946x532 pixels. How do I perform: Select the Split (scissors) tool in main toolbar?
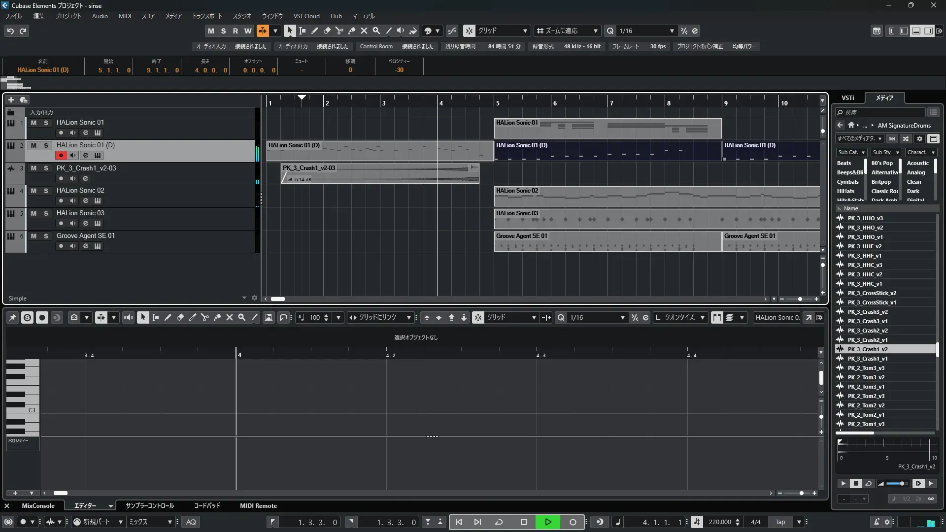tap(339, 31)
